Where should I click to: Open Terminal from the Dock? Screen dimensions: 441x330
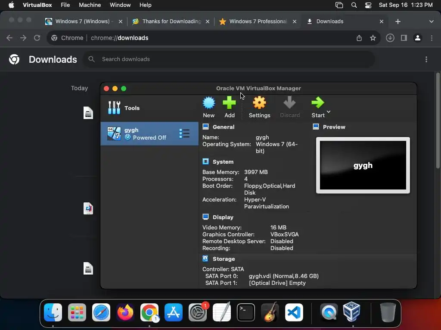tap(246, 312)
